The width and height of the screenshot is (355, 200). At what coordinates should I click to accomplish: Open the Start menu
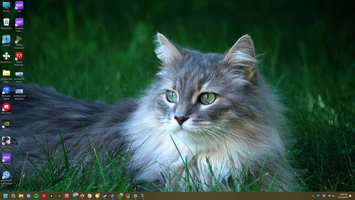point(6,196)
